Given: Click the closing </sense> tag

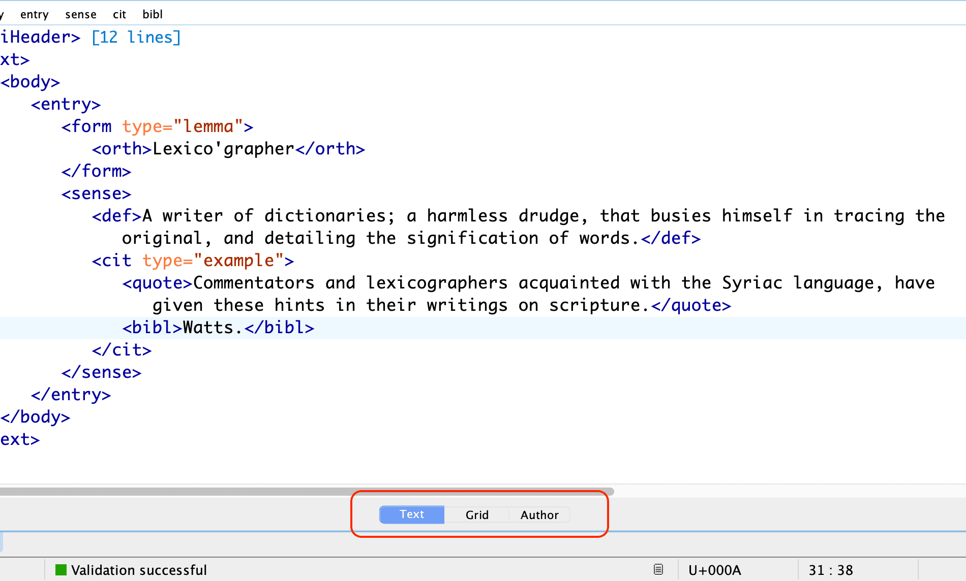Looking at the screenshot, I should (101, 372).
